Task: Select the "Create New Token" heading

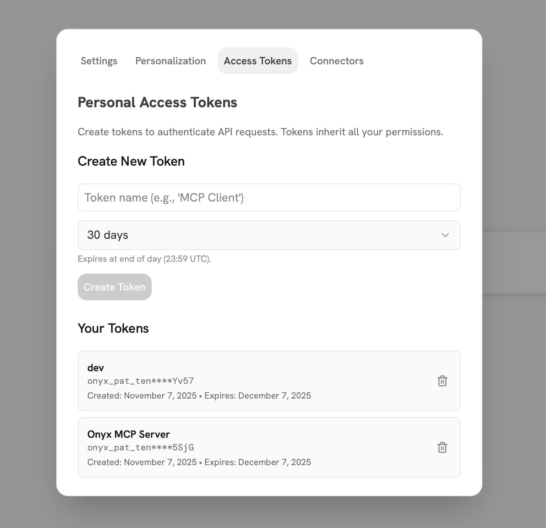Action: coord(131,161)
